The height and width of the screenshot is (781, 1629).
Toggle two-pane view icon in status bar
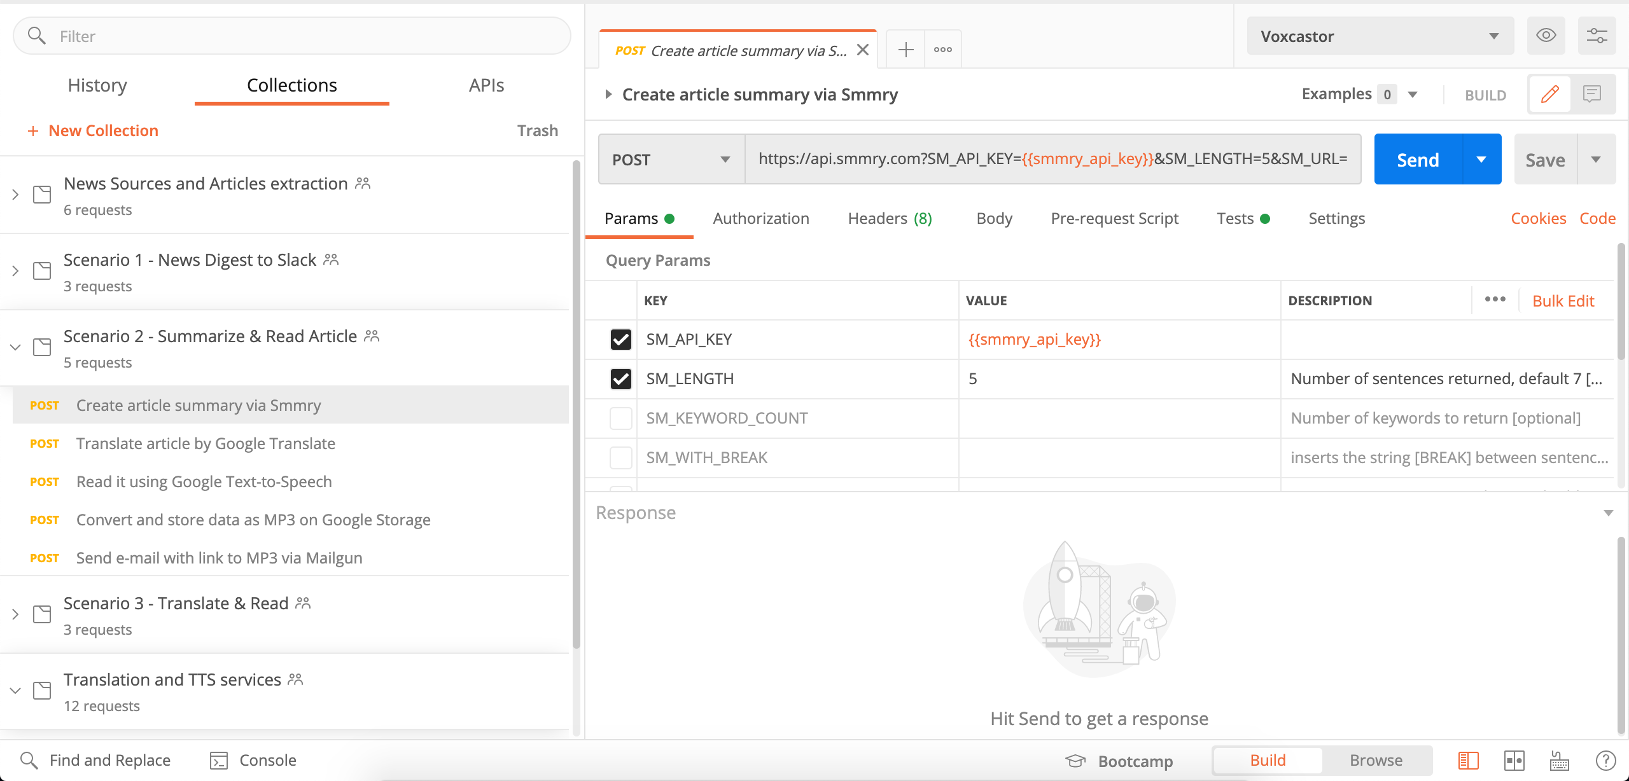[x=1514, y=760]
